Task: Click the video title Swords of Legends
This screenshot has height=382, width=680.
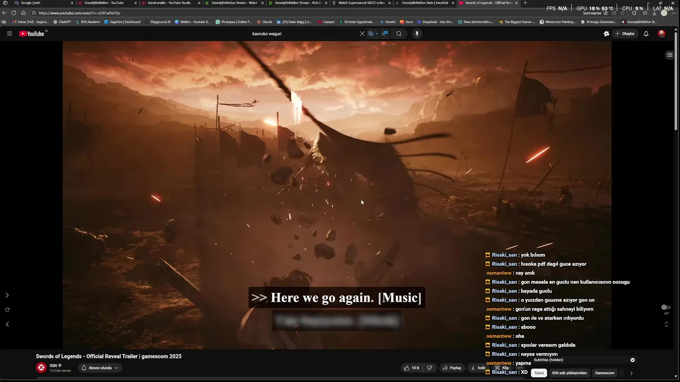Action: pos(108,357)
